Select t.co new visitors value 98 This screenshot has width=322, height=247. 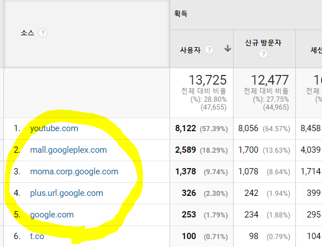click(253, 236)
